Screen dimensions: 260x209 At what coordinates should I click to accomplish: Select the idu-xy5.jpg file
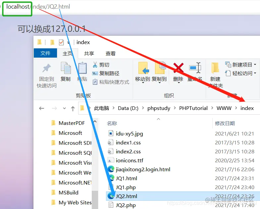129,133
